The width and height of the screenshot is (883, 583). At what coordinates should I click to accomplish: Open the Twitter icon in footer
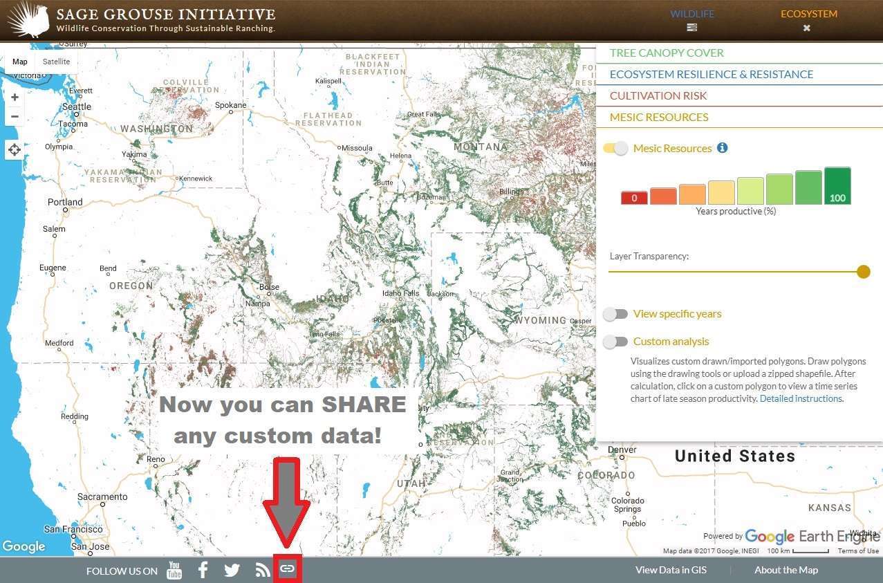click(232, 571)
